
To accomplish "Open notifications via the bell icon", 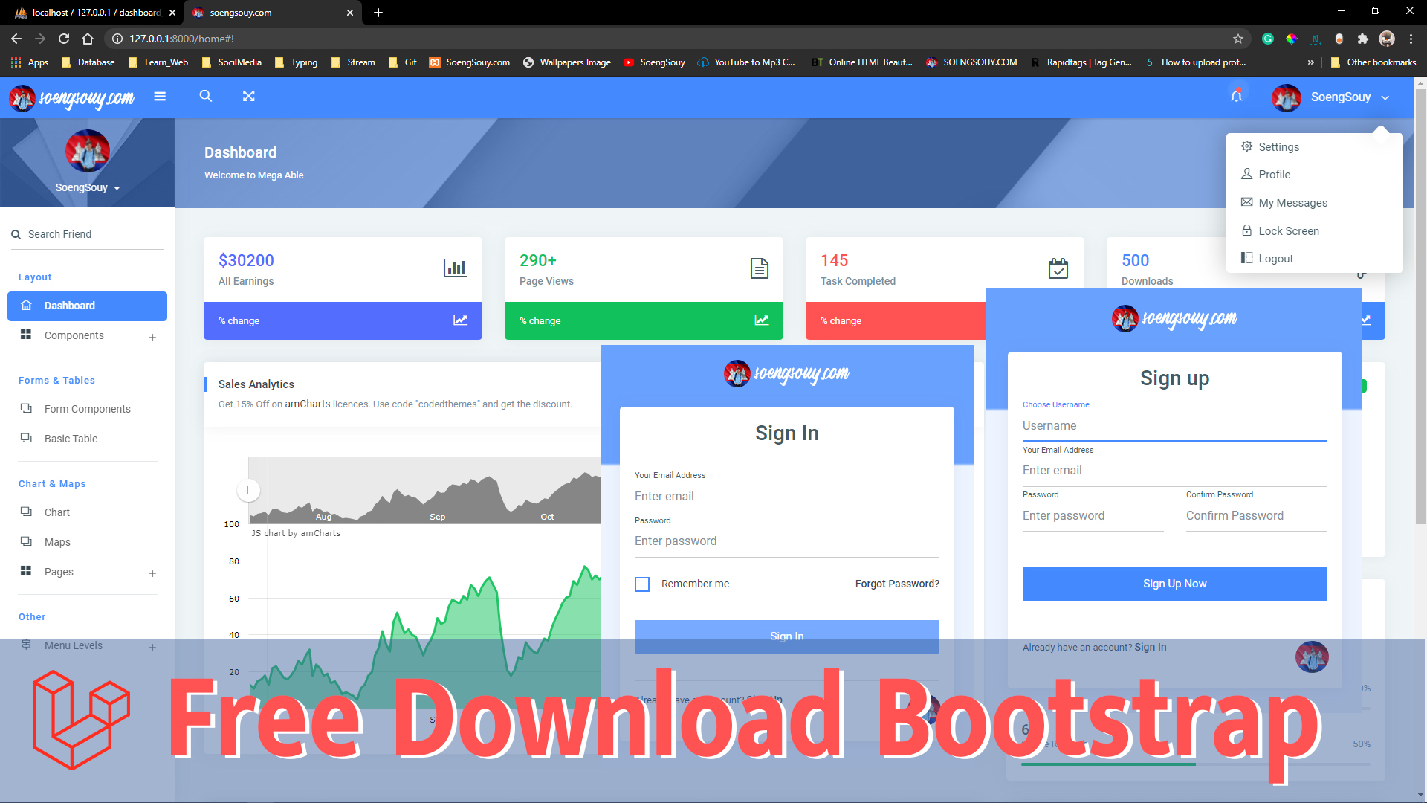I will tap(1237, 97).
